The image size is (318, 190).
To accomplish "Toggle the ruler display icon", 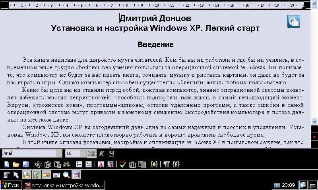I will tap(46, 175).
